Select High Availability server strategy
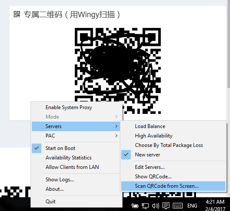Viewport: 230px width, 211px height. [x=173, y=136]
